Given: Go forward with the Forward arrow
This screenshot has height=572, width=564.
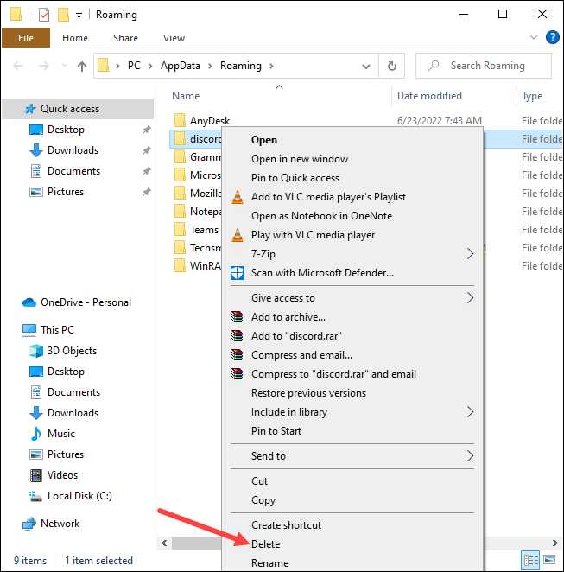Looking at the screenshot, I should [x=44, y=66].
